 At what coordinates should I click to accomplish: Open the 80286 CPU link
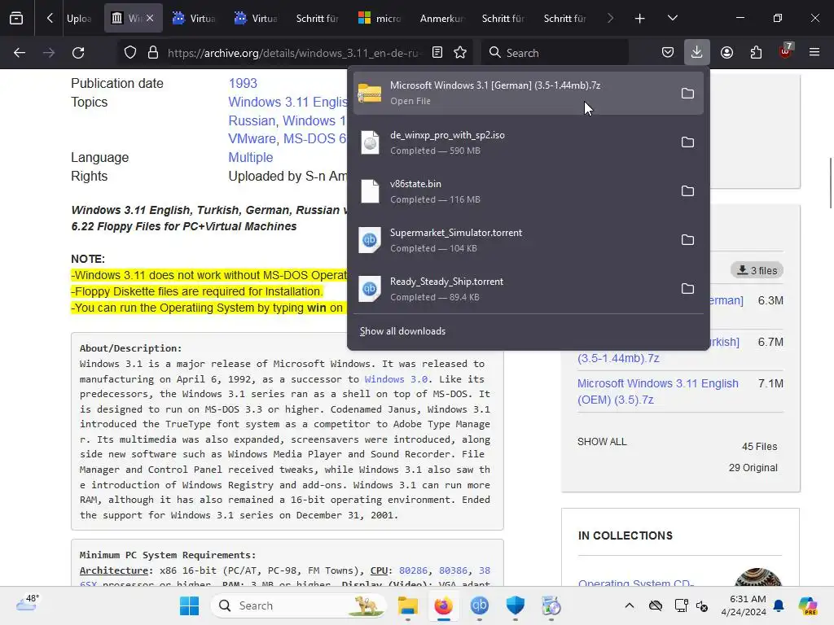pyautogui.click(x=413, y=570)
